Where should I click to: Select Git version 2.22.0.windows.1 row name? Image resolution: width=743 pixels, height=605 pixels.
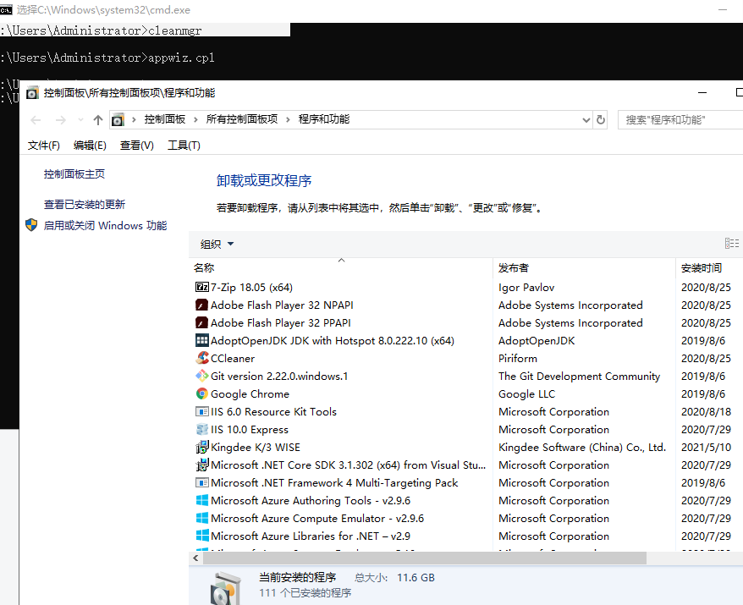pos(279,377)
